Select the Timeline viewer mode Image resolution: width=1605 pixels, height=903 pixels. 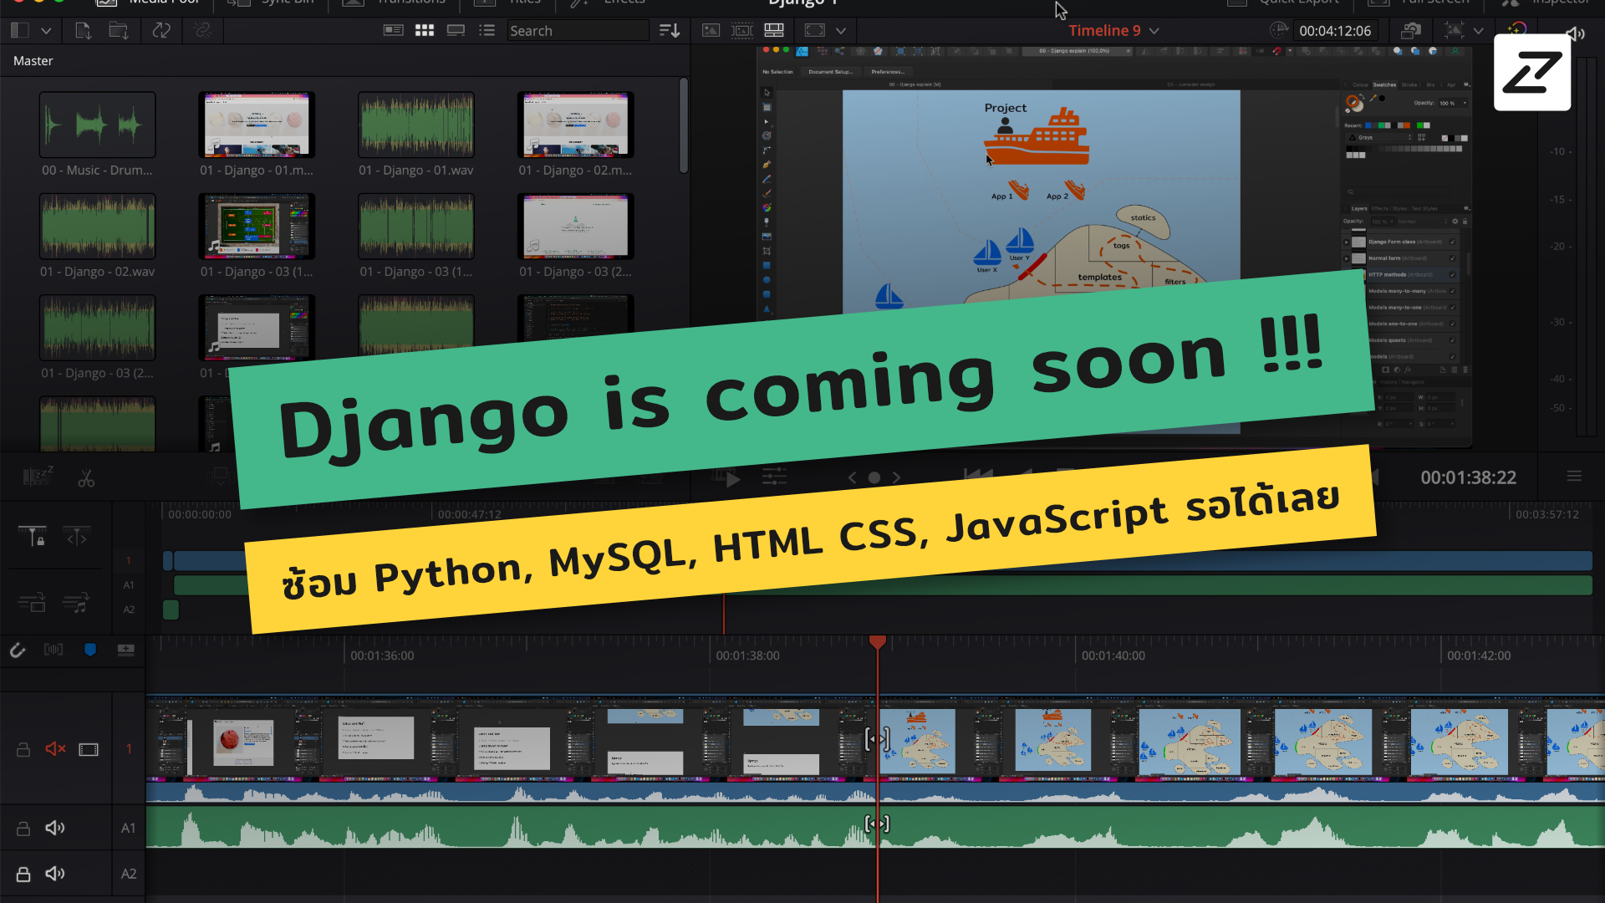point(774,31)
